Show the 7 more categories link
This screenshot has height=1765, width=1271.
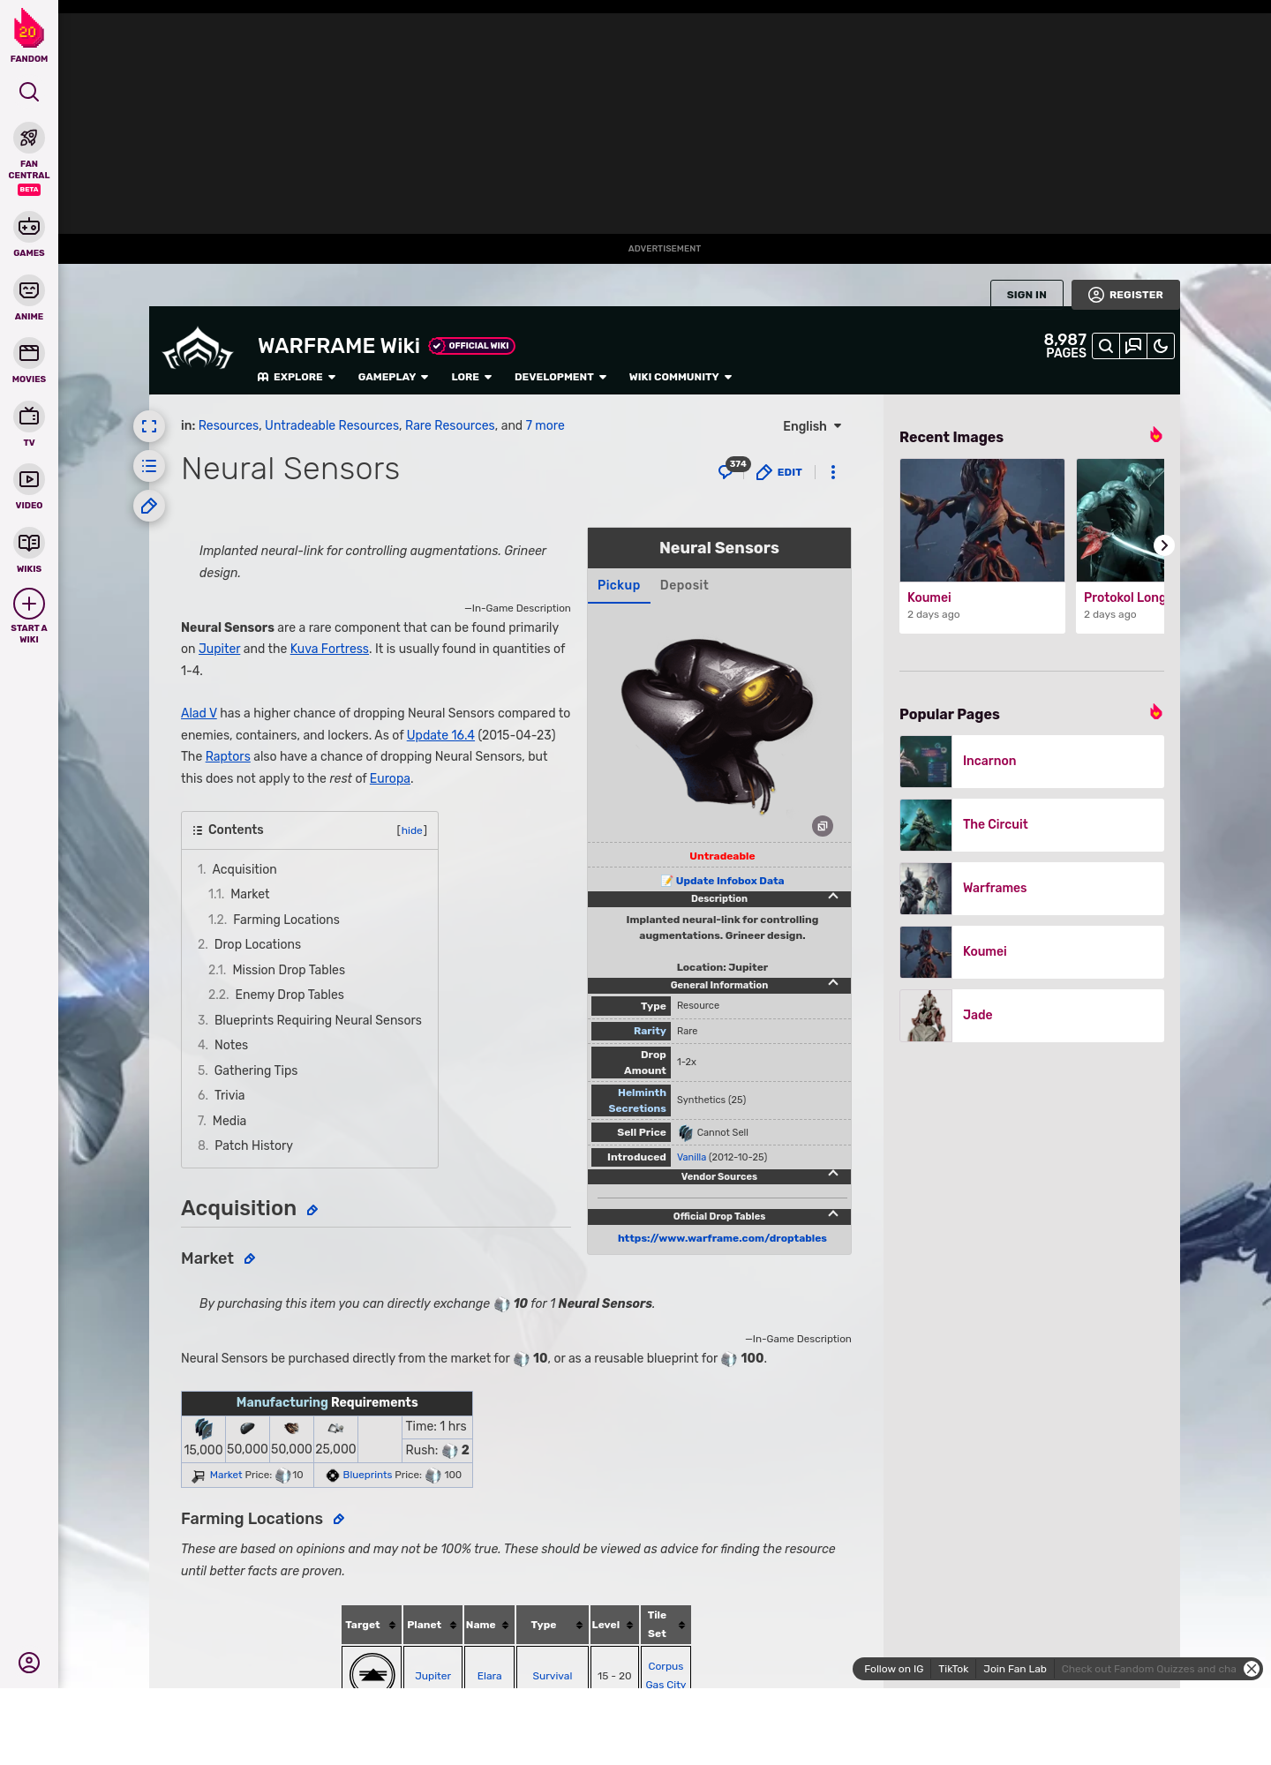545,425
